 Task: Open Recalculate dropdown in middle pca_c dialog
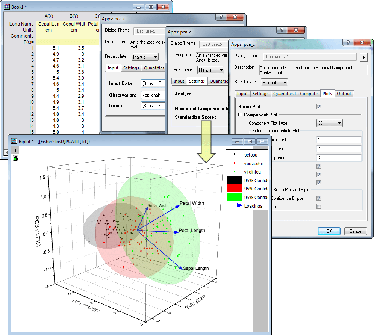[x=211, y=70]
